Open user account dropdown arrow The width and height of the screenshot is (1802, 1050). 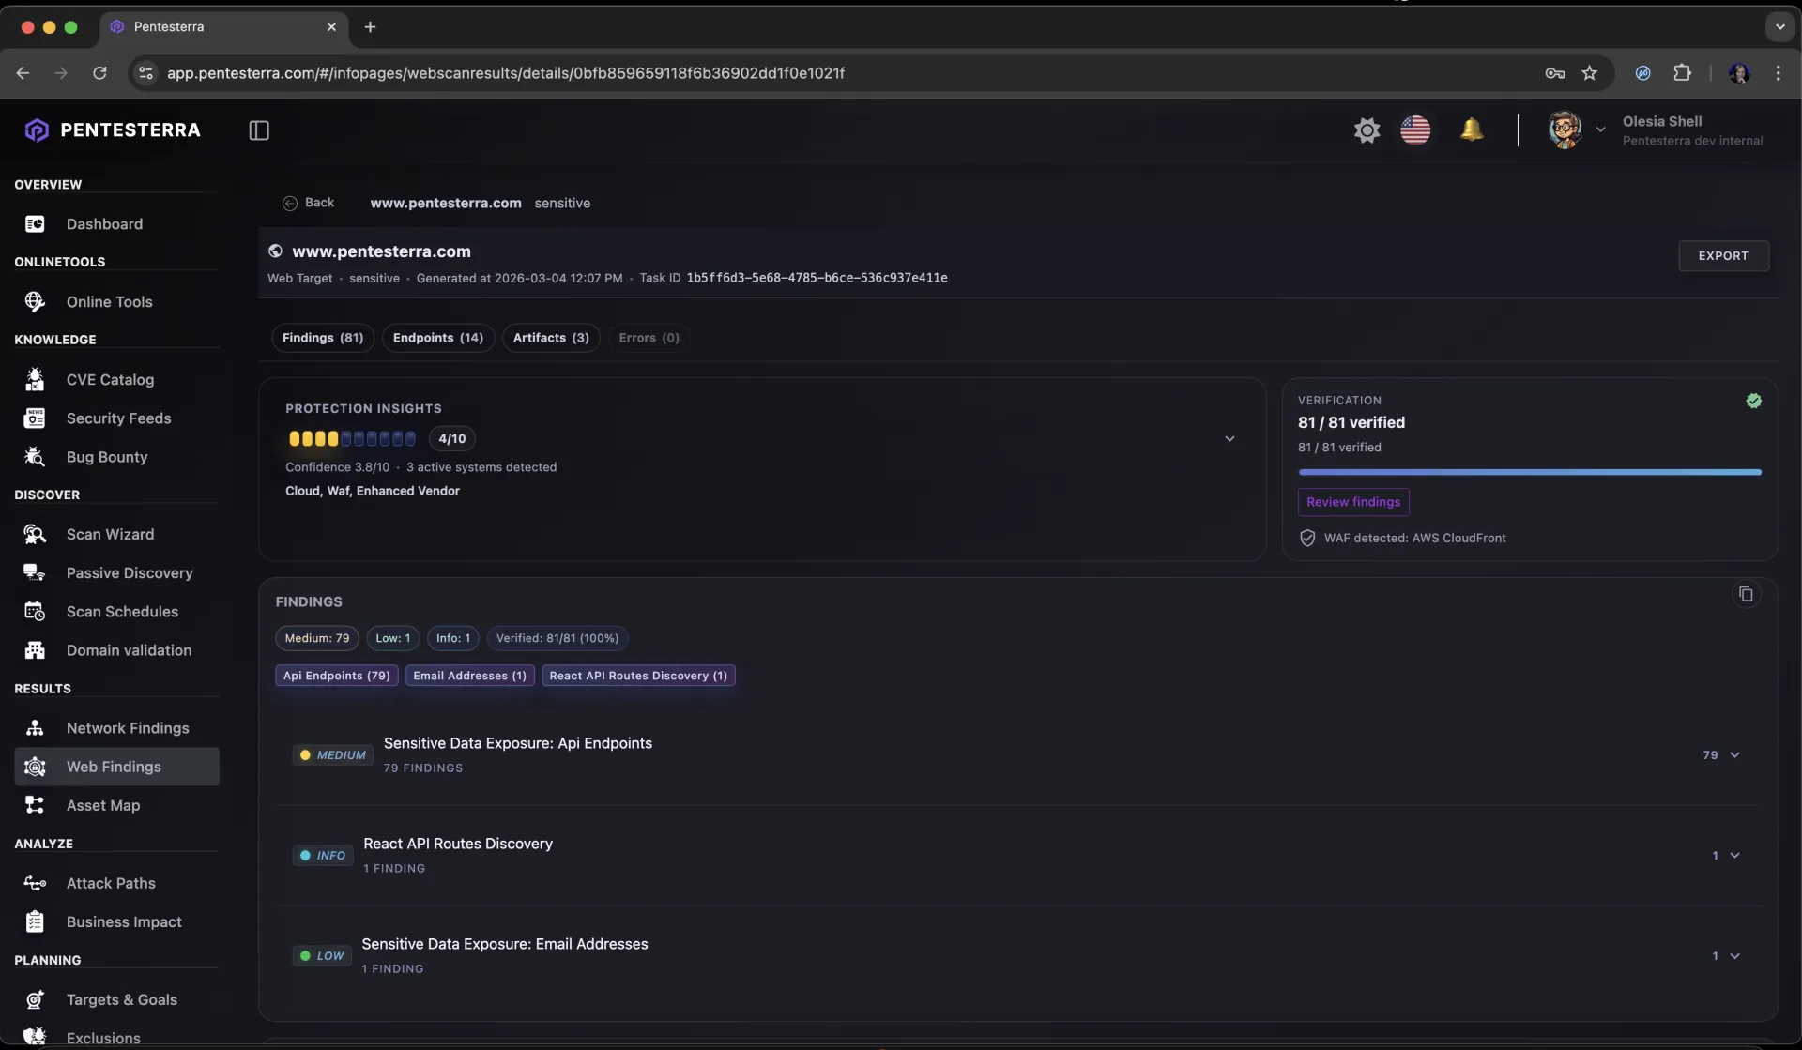1600,129
